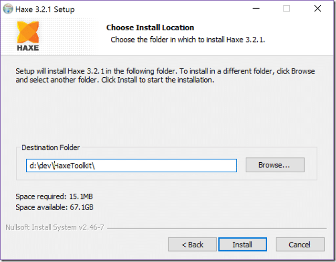The height and width of the screenshot is (262, 336).
Task: Cancel the Haxe setup
Action: pyautogui.click(x=300, y=244)
